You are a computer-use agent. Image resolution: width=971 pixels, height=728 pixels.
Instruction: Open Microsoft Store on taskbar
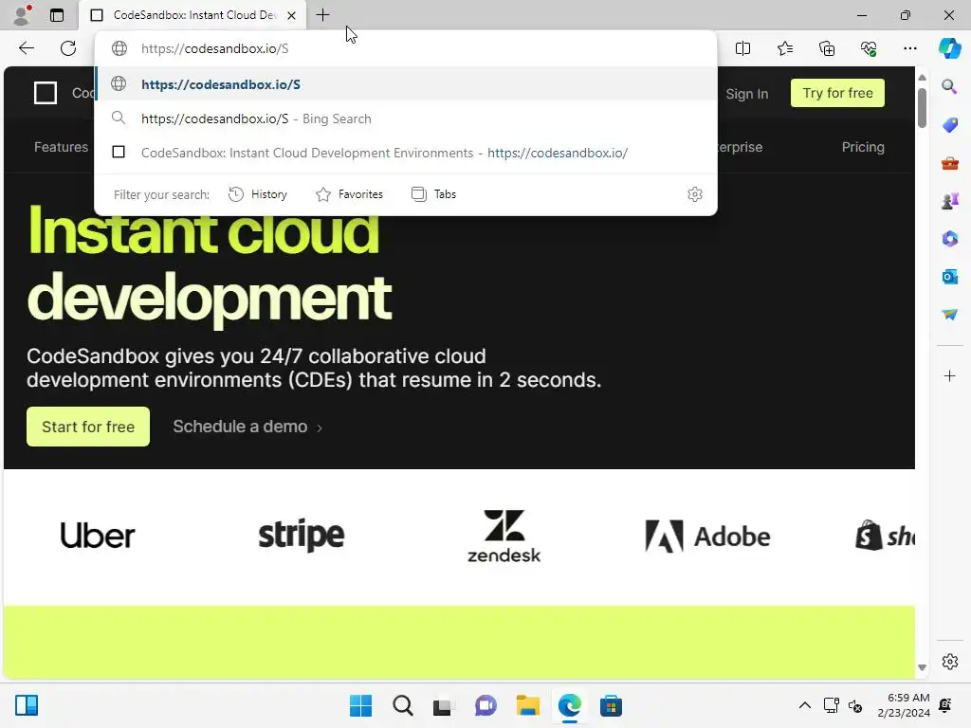(x=611, y=705)
